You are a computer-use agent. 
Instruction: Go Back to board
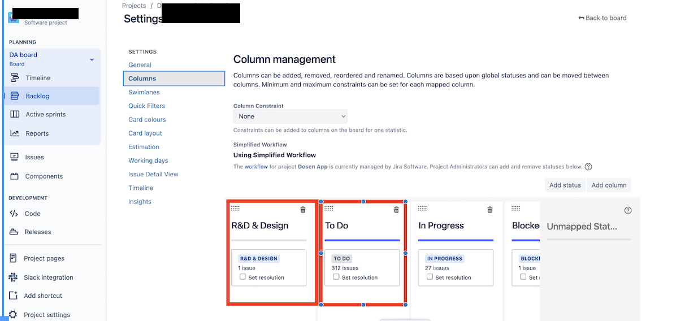click(x=602, y=18)
